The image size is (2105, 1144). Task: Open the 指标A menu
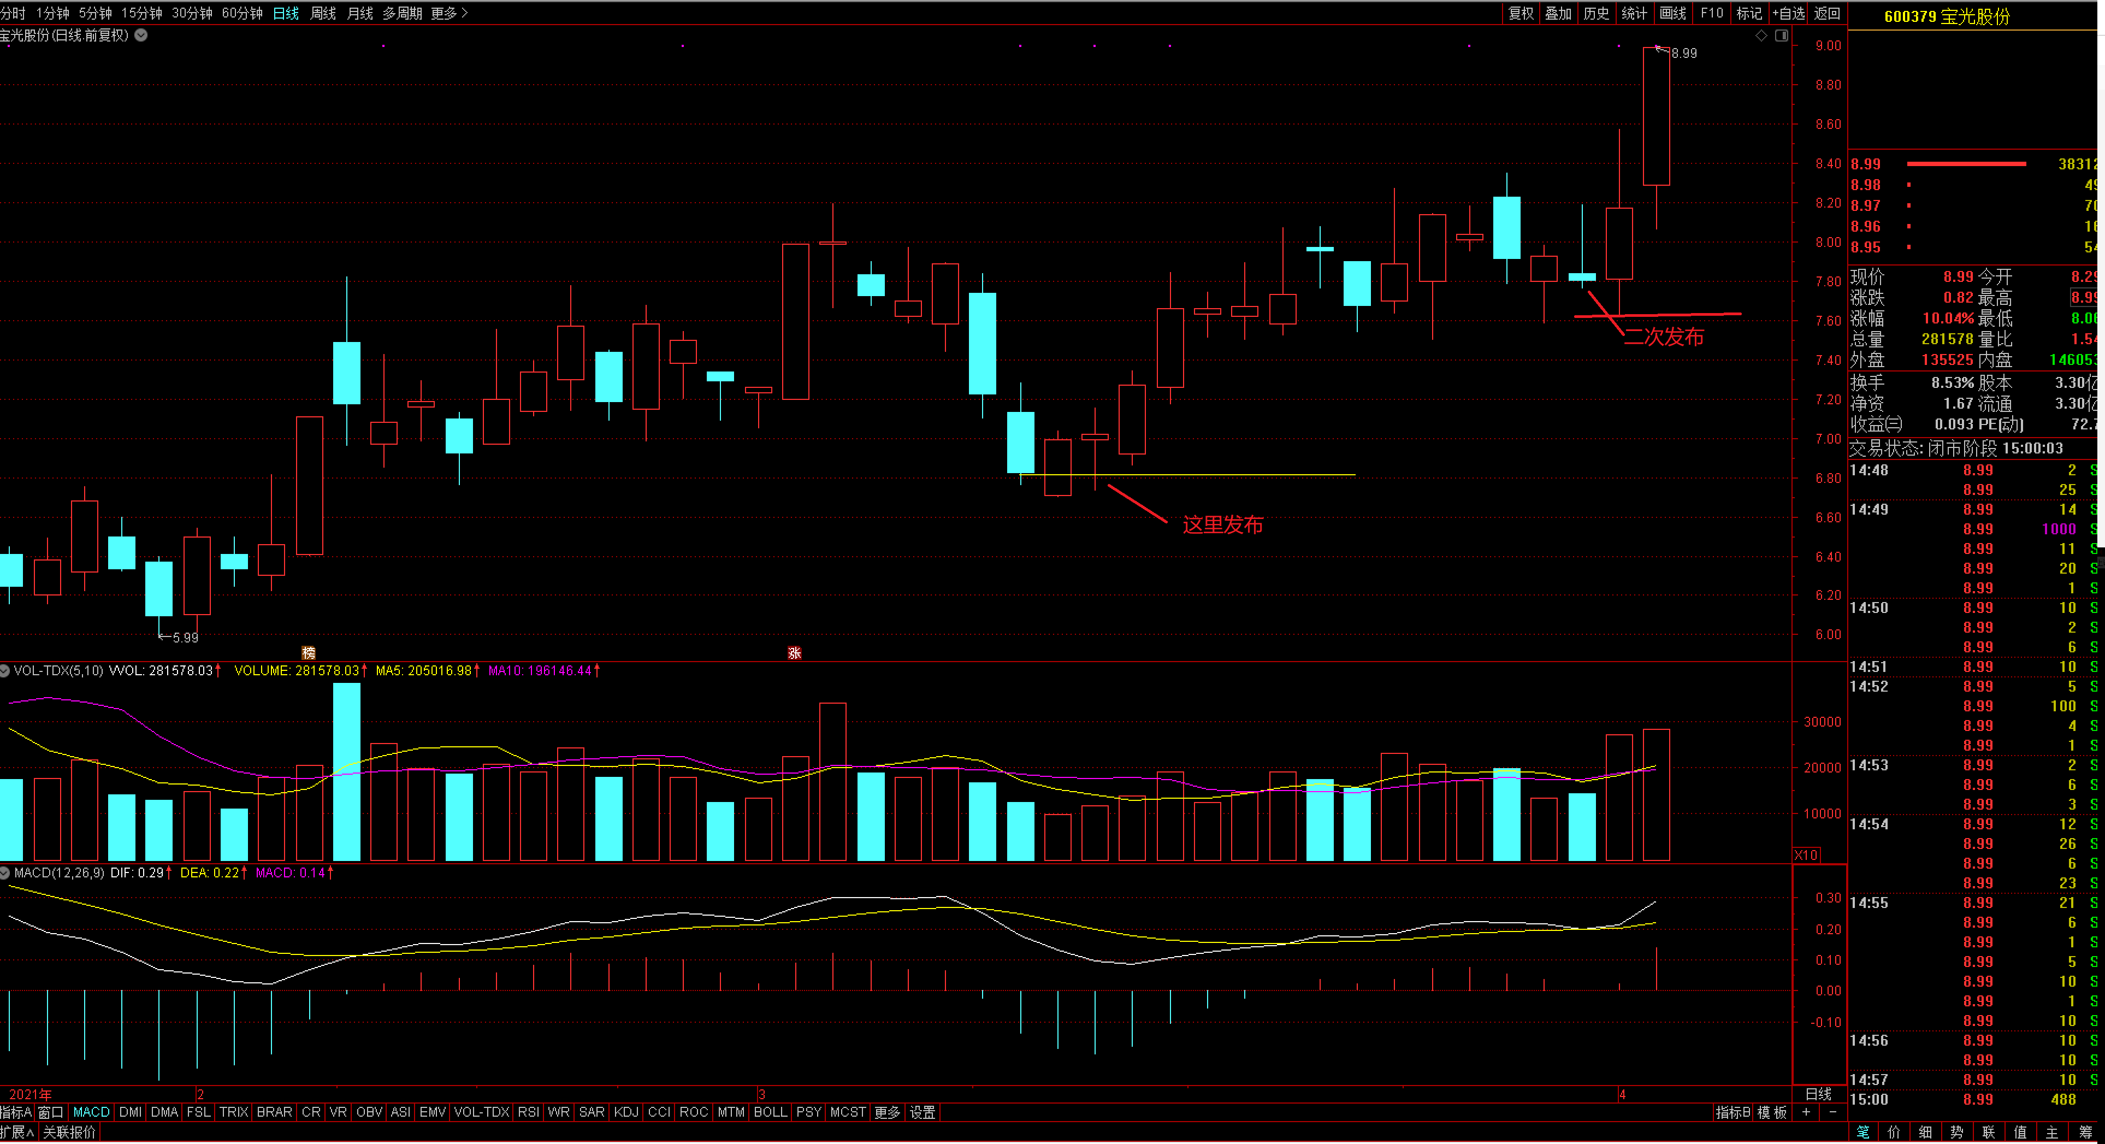pos(16,1113)
